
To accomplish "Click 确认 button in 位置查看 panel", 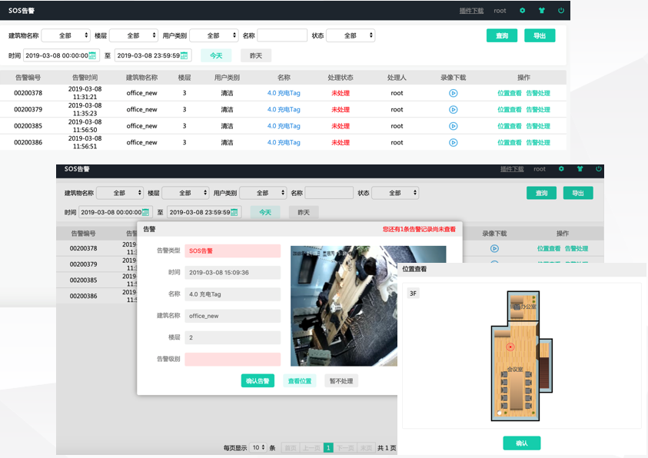I will 521,443.
